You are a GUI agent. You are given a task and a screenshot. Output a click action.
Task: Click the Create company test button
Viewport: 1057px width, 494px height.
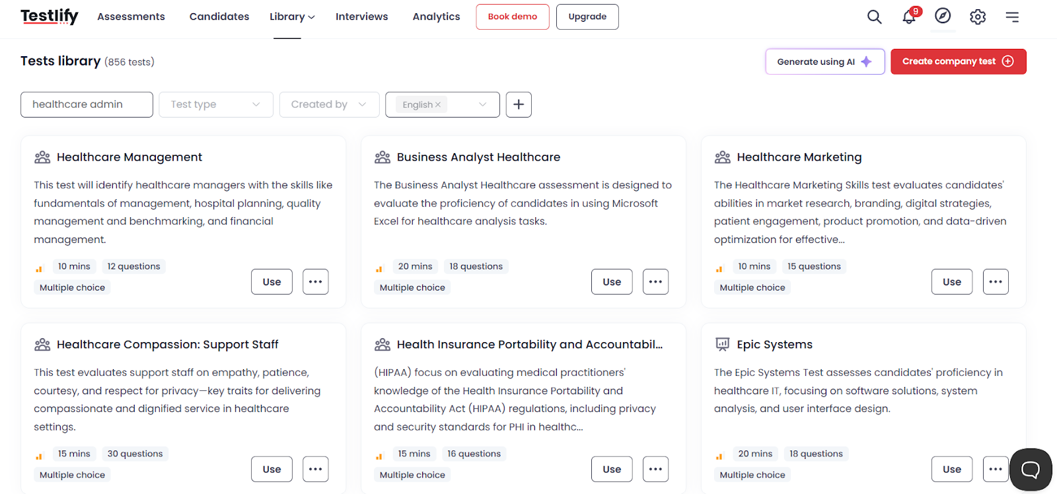pyautogui.click(x=958, y=61)
